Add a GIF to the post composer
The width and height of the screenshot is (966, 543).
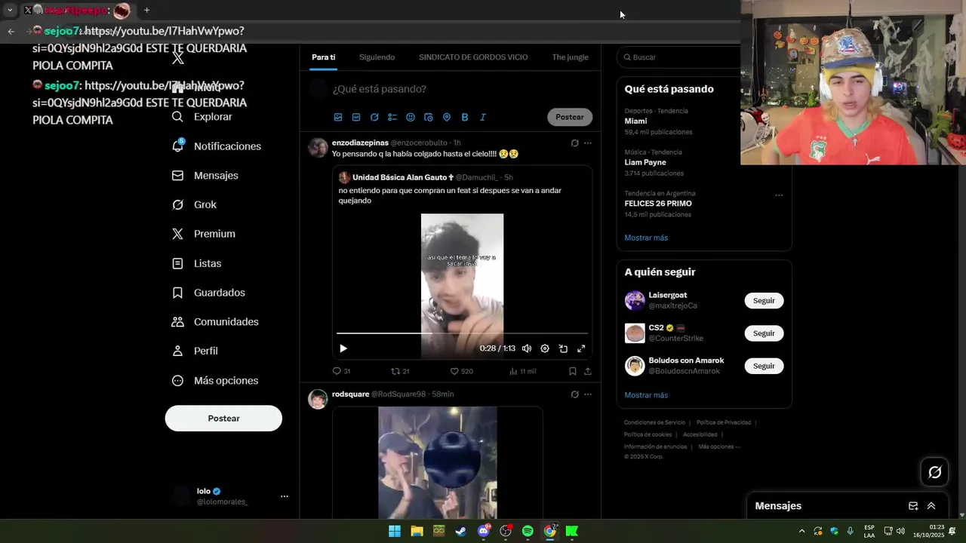[x=356, y=117]
